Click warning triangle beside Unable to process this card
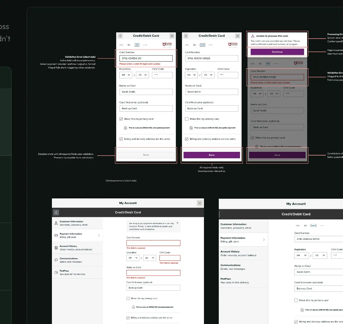The height and width of the screenshot is (324, 343). (253, 36)
